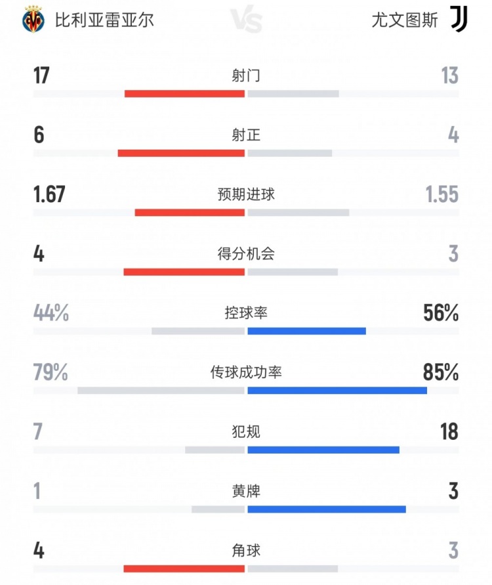The height and width of the screenshot is (585, 492).
Task: Click the 犯规 stat label
Action: pyautogui.click(x=246, y=432)
